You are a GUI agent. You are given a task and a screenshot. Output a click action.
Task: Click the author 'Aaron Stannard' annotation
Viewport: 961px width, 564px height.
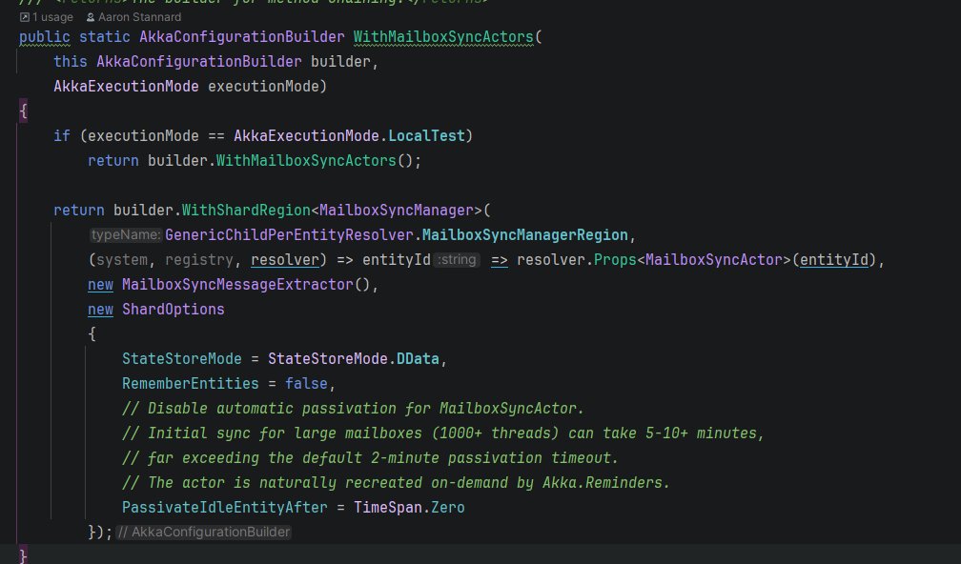coord(140,17)
